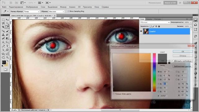This screenshot has height=112, width=199.
Task: Click the hex color input field
Action: click(164, 96)
